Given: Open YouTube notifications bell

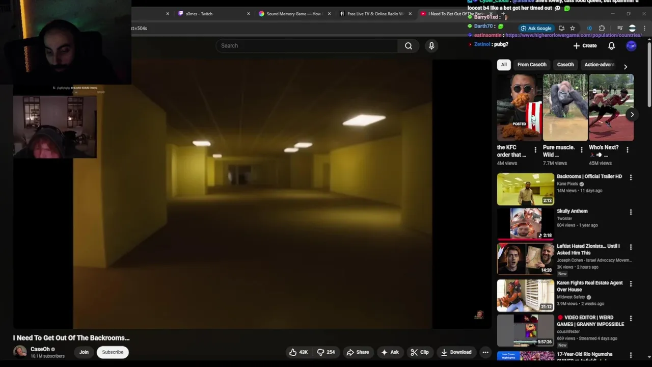Looking at the screenshot, I should coord(611,46).
